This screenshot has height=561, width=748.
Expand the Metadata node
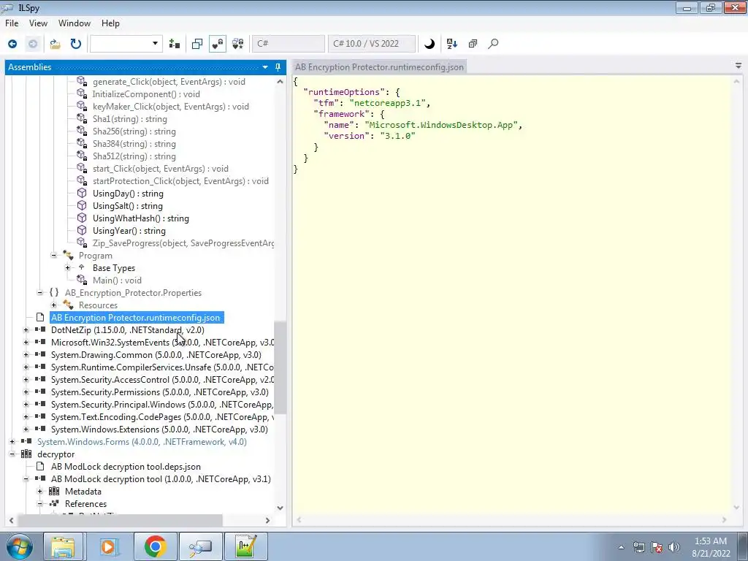(x=40, y=492)
